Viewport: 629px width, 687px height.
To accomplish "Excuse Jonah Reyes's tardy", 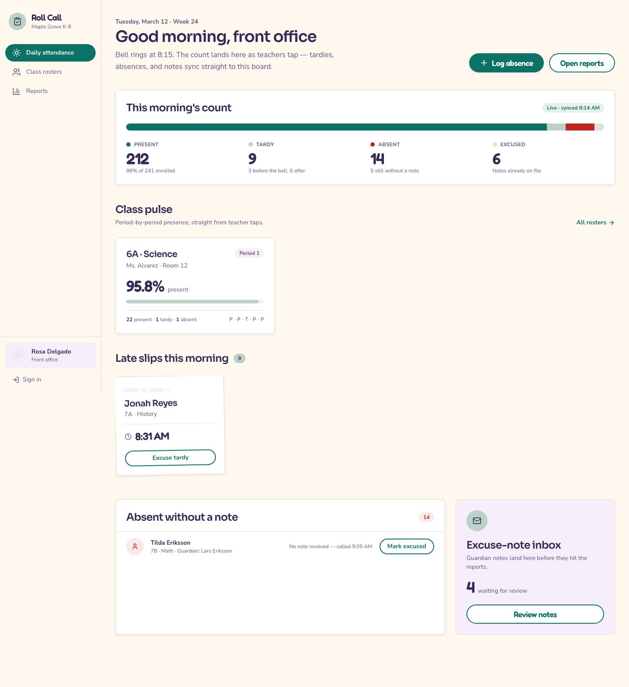I will (x=170, y=457).
